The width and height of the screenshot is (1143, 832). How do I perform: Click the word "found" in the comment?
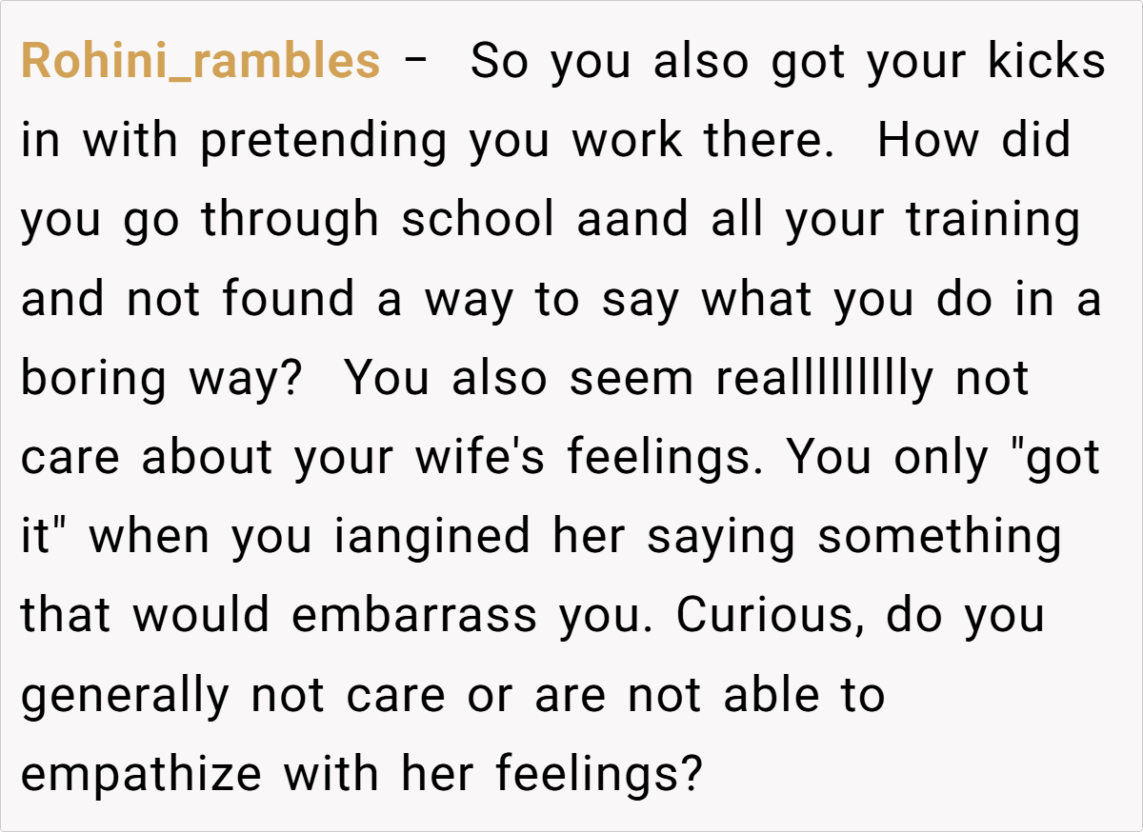tap(290, 299)
